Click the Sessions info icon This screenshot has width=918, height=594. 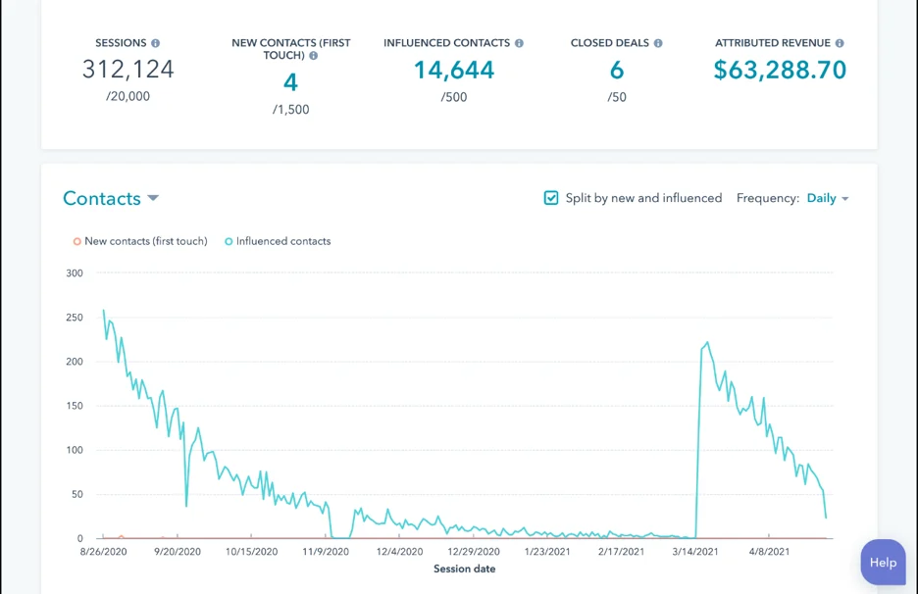coord(155,43)
